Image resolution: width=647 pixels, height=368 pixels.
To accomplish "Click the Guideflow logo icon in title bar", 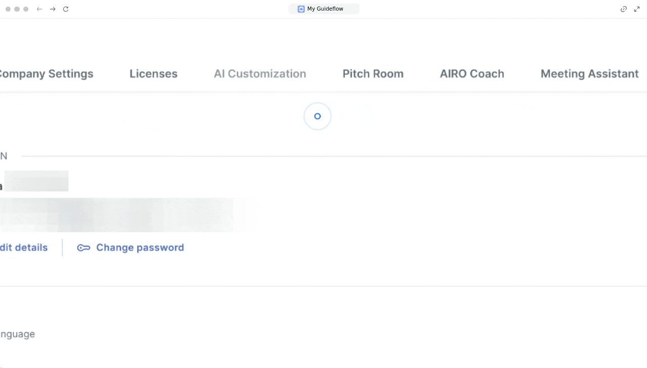I will (x=301, y=9).
